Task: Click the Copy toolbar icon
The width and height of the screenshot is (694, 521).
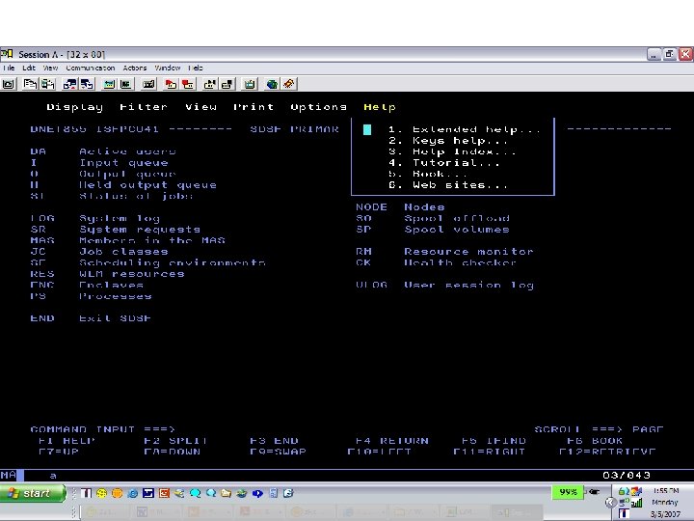Action: (30, 84)
